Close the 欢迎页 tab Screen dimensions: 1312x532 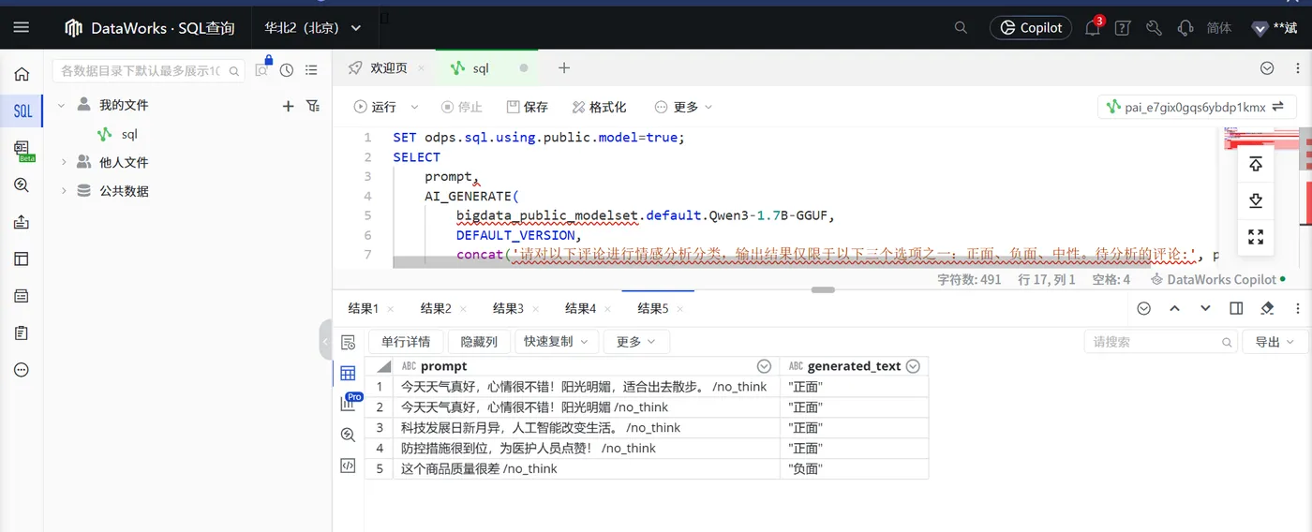pyautogui.click(x=422, y=68)
